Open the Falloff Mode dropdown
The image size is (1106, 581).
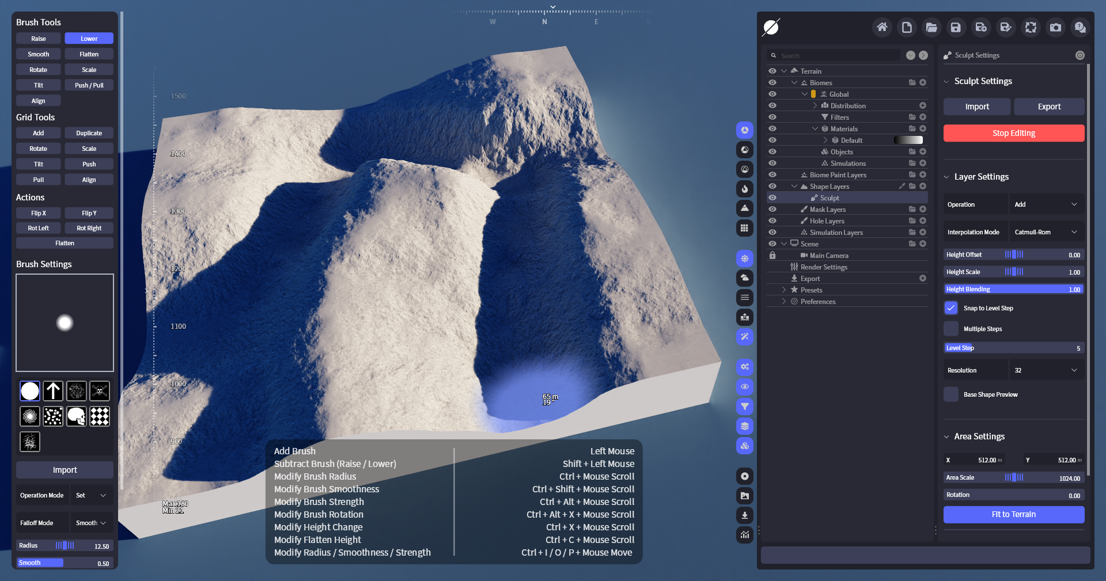(x=91, y=523)
